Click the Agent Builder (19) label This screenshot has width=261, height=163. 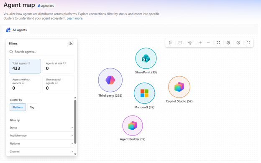[133, 139]
